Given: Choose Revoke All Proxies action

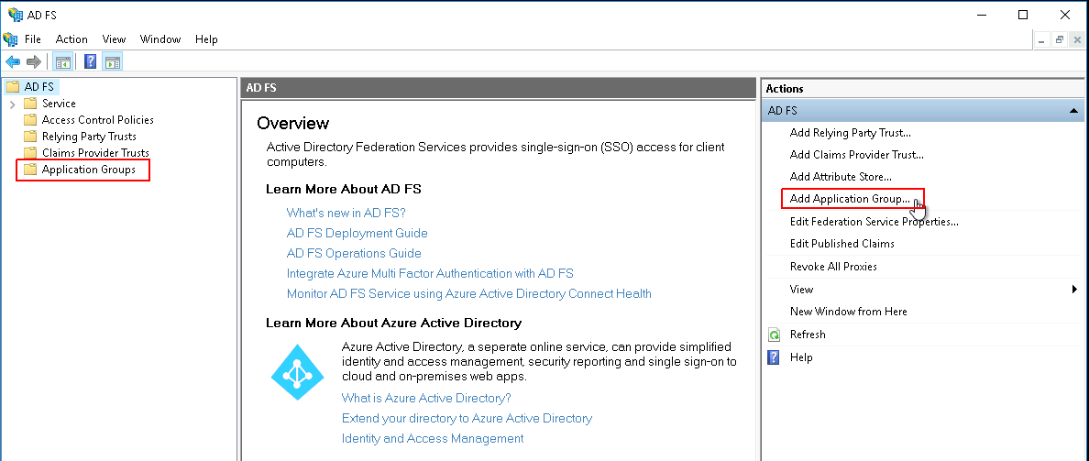Looking at the screenshot, I should 833,267.
